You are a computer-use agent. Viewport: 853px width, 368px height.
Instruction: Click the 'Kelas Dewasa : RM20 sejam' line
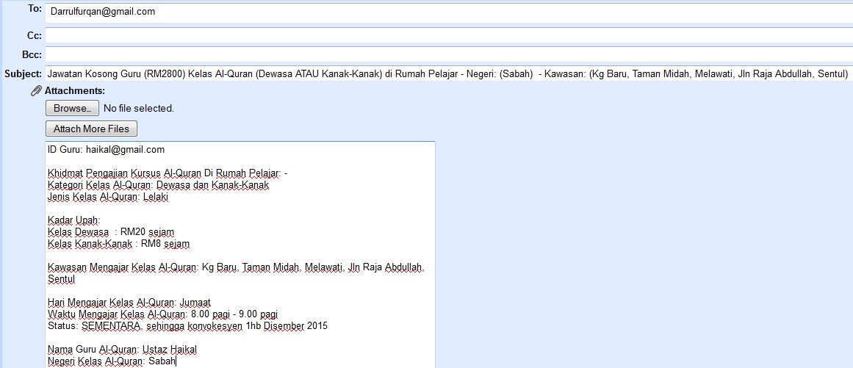pos(111,232)
